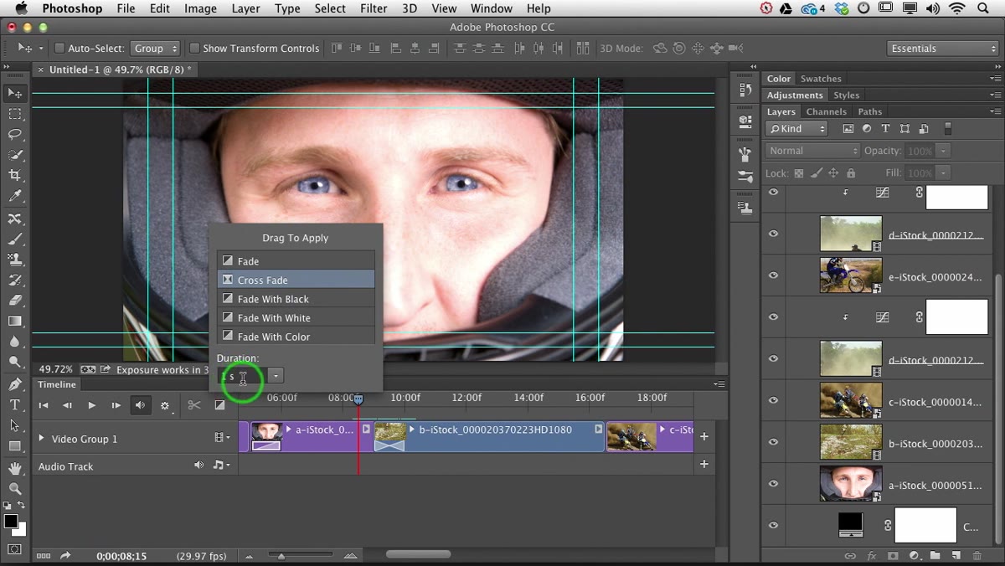1005x566 pixels.
Task: Split clip at playhead with scissors
Action: tap(194, 405)
